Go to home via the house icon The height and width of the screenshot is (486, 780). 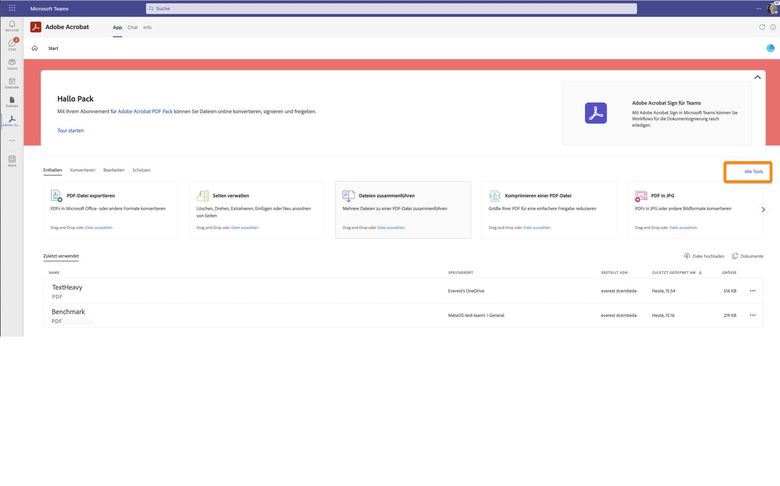(35, 48)
